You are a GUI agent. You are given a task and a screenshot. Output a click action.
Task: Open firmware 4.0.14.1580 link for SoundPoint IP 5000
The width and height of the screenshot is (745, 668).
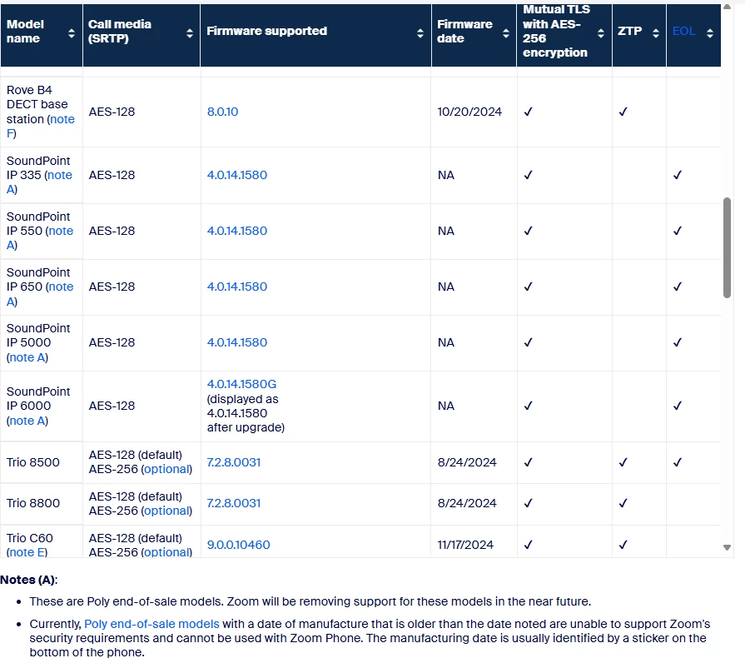237,342
